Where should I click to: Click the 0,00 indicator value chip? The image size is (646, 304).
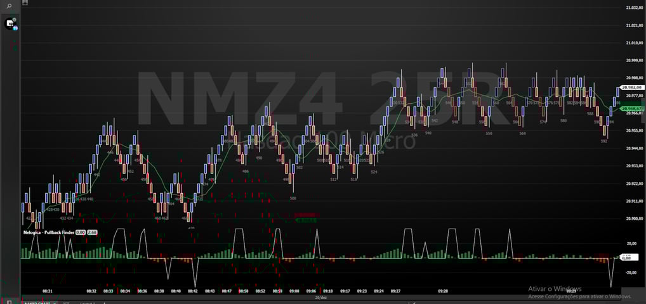coord(81,232)
